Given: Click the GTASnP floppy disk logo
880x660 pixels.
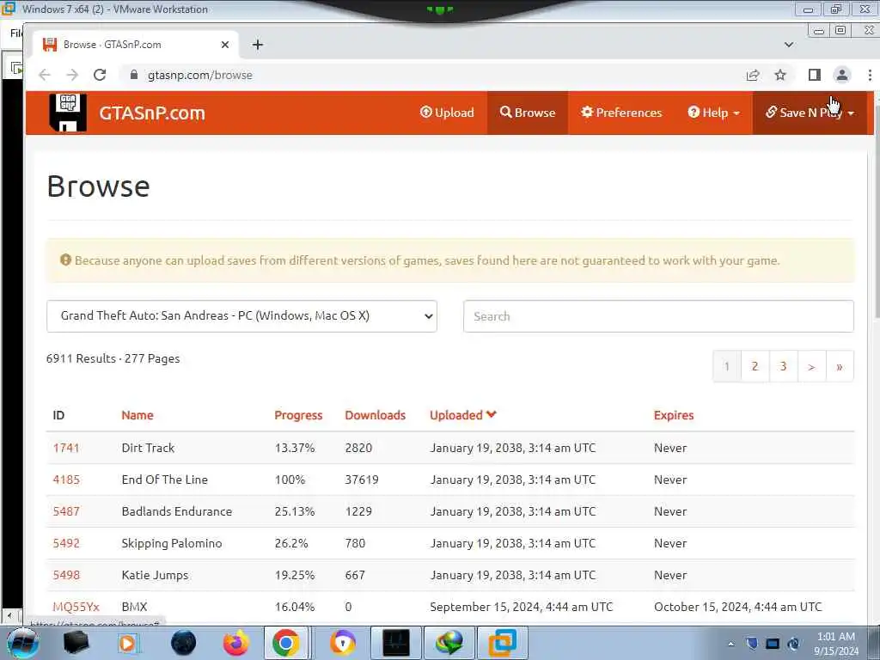Looking at the screenshot, I should coord(67,113).
